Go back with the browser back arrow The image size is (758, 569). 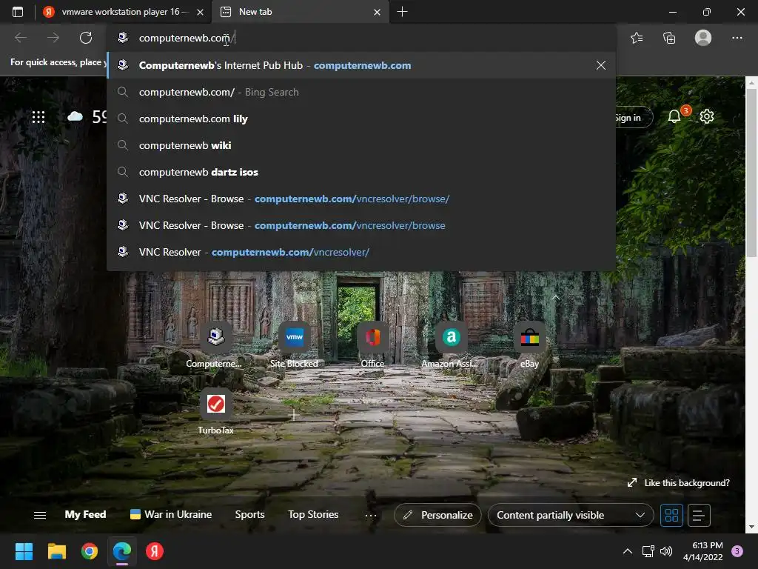(x=20, y=38)
